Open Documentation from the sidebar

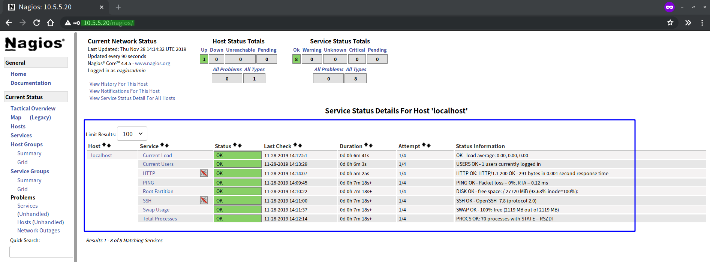(31, 83)
